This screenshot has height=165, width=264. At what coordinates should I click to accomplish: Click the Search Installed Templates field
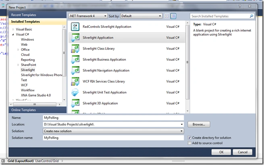(220, 16)
